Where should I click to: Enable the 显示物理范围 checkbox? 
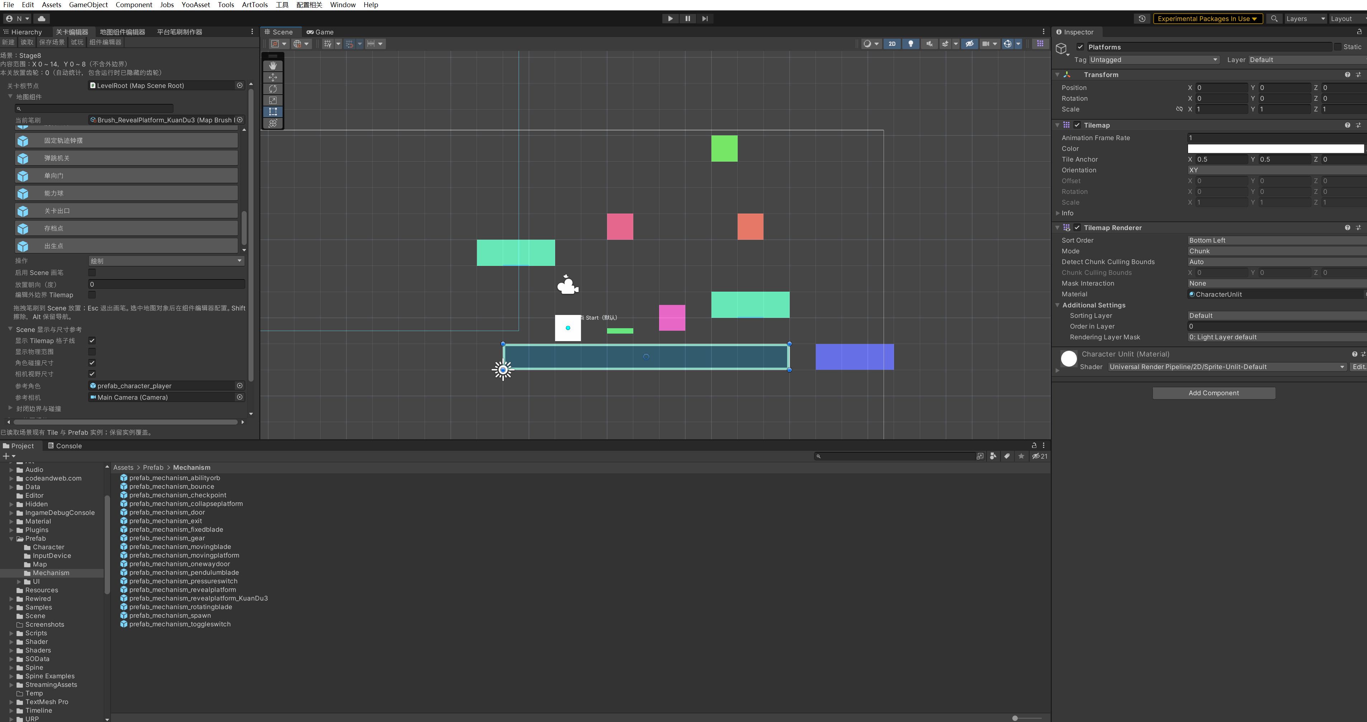[92, 352]
